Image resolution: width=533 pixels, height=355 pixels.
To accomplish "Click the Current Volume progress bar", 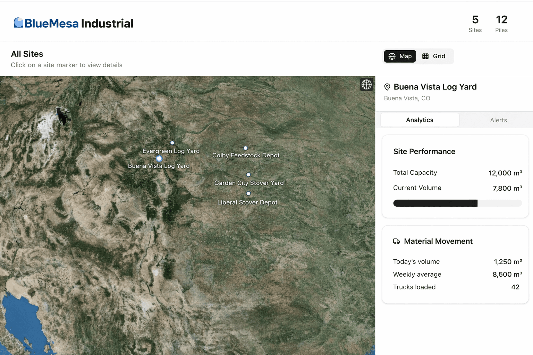I will pos(457,203).
